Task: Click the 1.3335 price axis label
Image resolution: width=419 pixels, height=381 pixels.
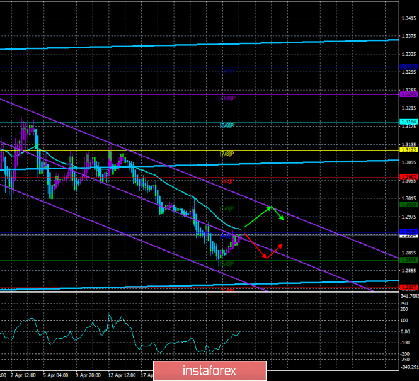Action: (x=409, y=54)
